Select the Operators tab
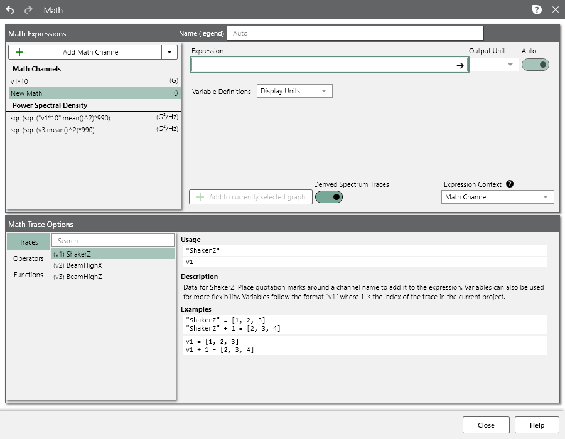This screenshot has width=565, height=439. pyautogui.click(x=28, y=258)
